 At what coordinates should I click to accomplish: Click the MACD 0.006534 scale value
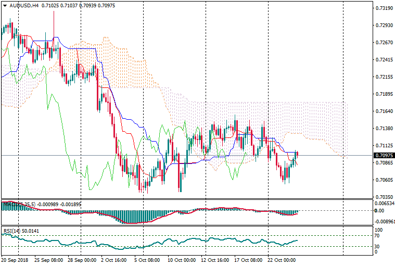coord(384,203)
